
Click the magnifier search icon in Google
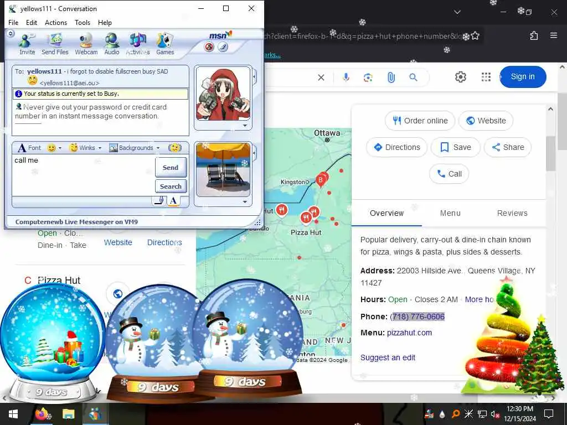coord(413,77)
